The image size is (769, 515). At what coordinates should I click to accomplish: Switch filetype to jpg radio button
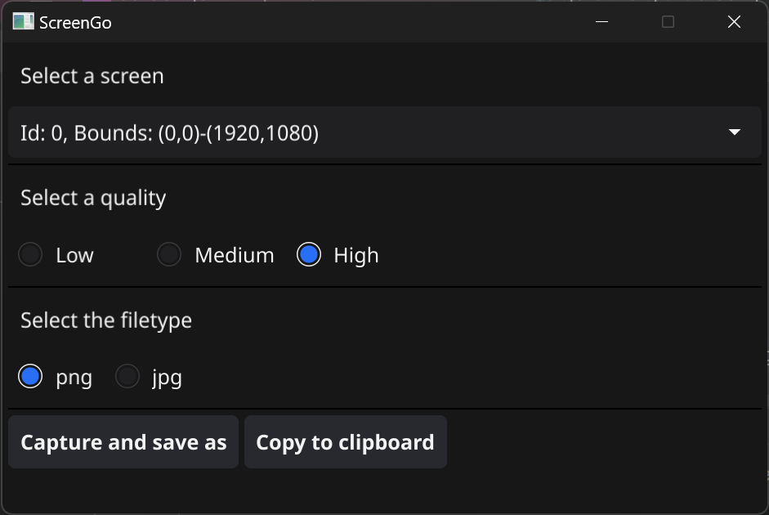pos(127,377)
